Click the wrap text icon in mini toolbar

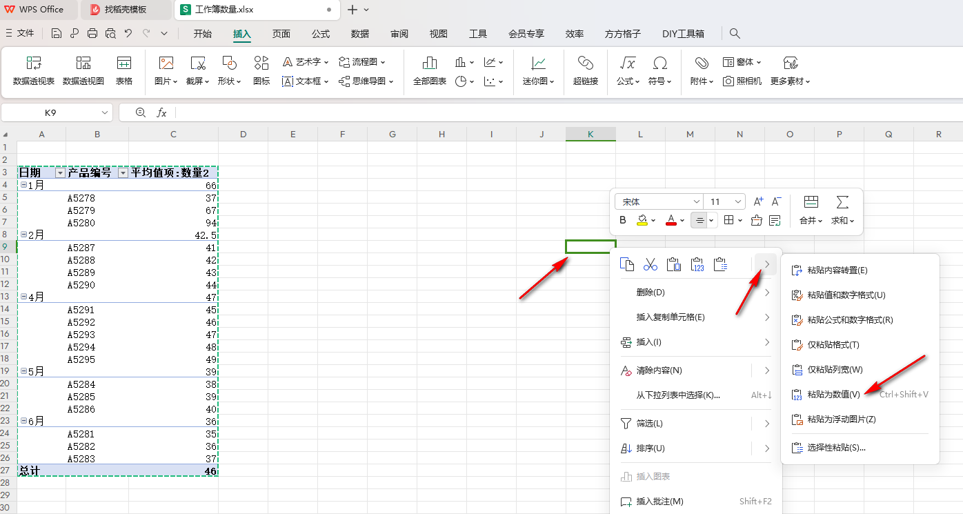775,220
